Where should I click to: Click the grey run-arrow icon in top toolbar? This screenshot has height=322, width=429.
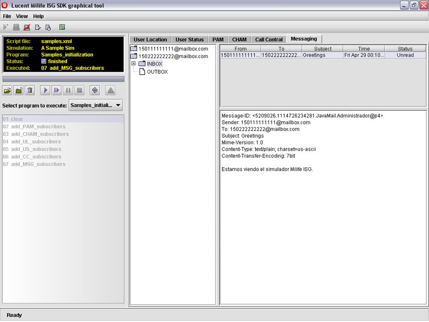5,27
